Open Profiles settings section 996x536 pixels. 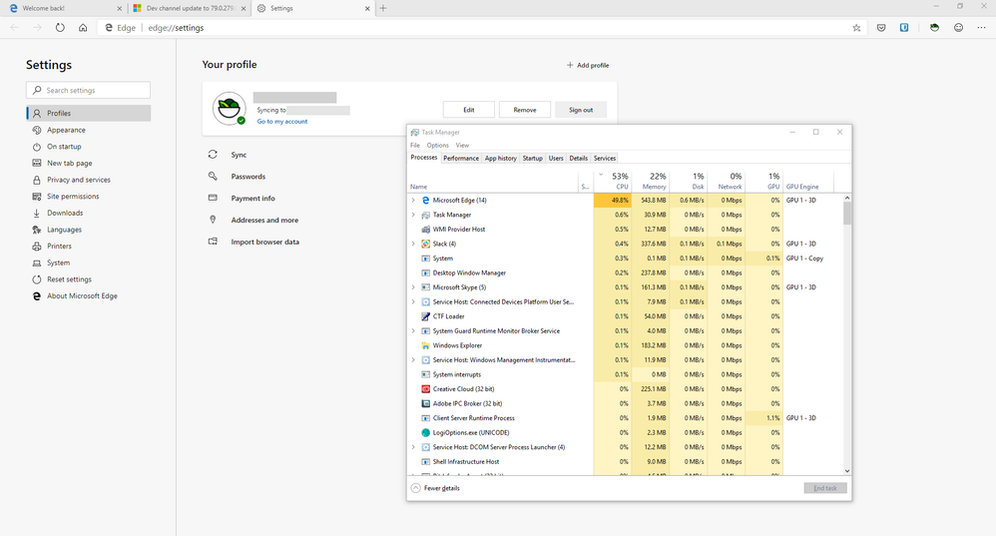[x=88, y=113]
